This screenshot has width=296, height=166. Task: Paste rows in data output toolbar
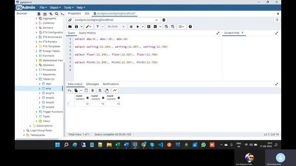pyautogui.click(x=86, y=90)
